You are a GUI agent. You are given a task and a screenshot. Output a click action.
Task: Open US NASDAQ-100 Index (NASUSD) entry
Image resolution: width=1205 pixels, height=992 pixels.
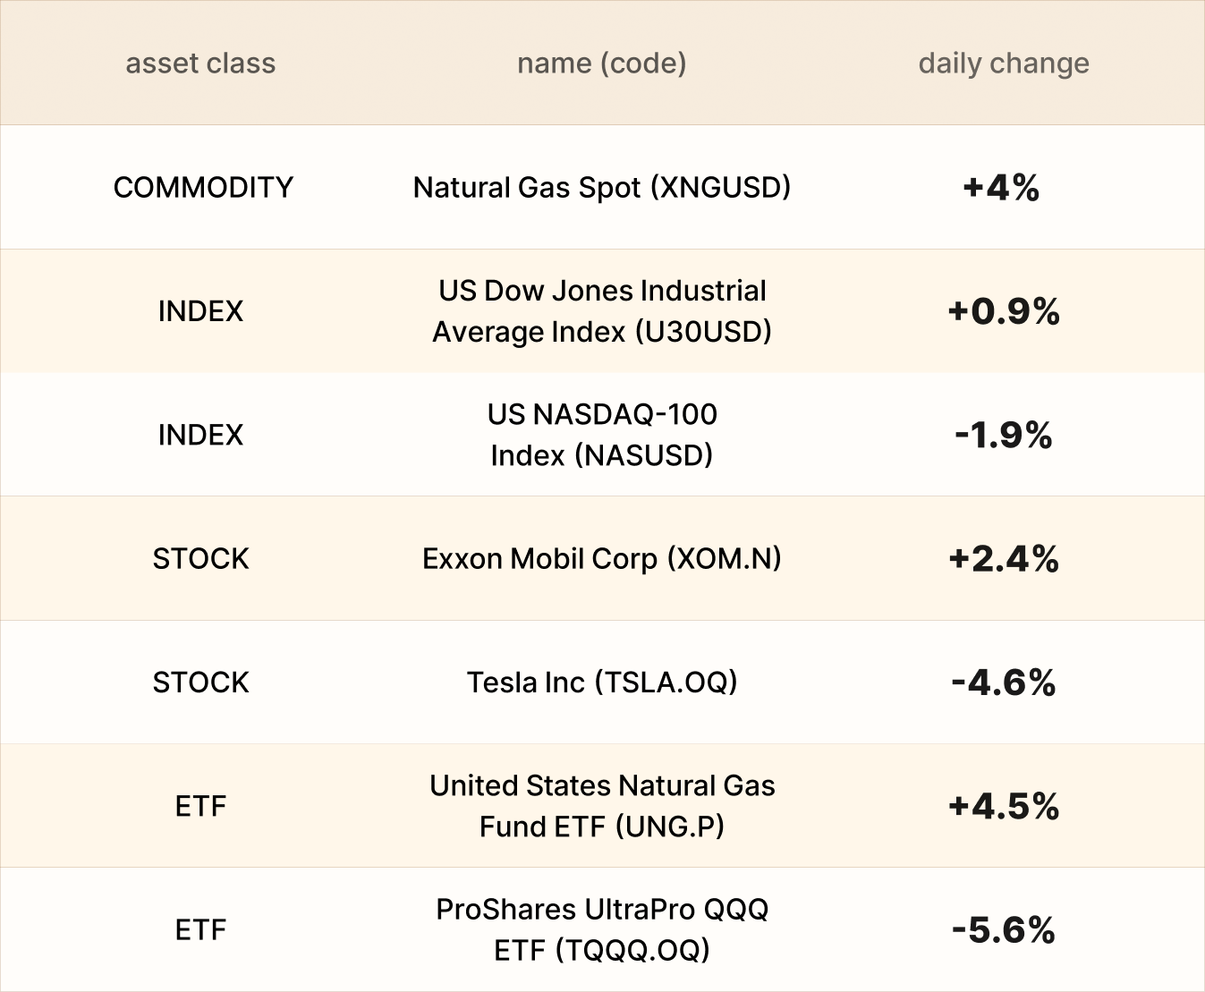coord(601,435)
